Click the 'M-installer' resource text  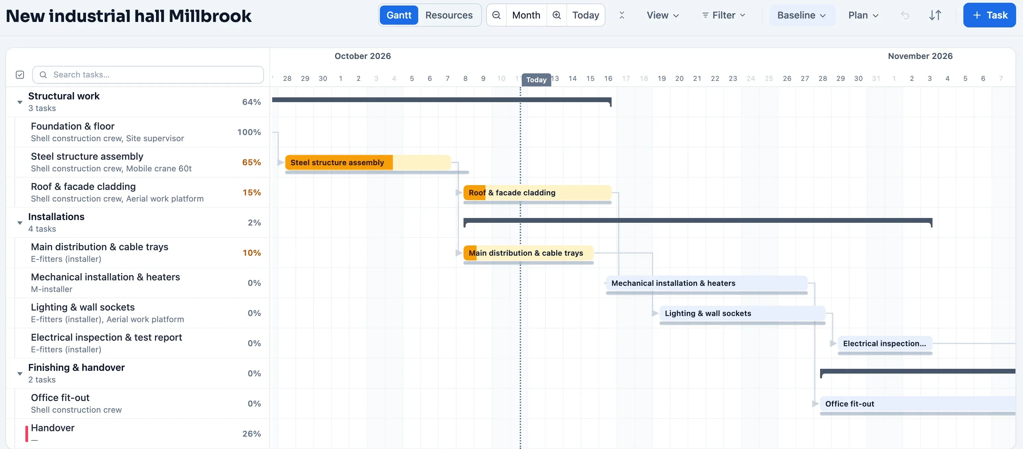pyautogui.click(x=52, y=289)
